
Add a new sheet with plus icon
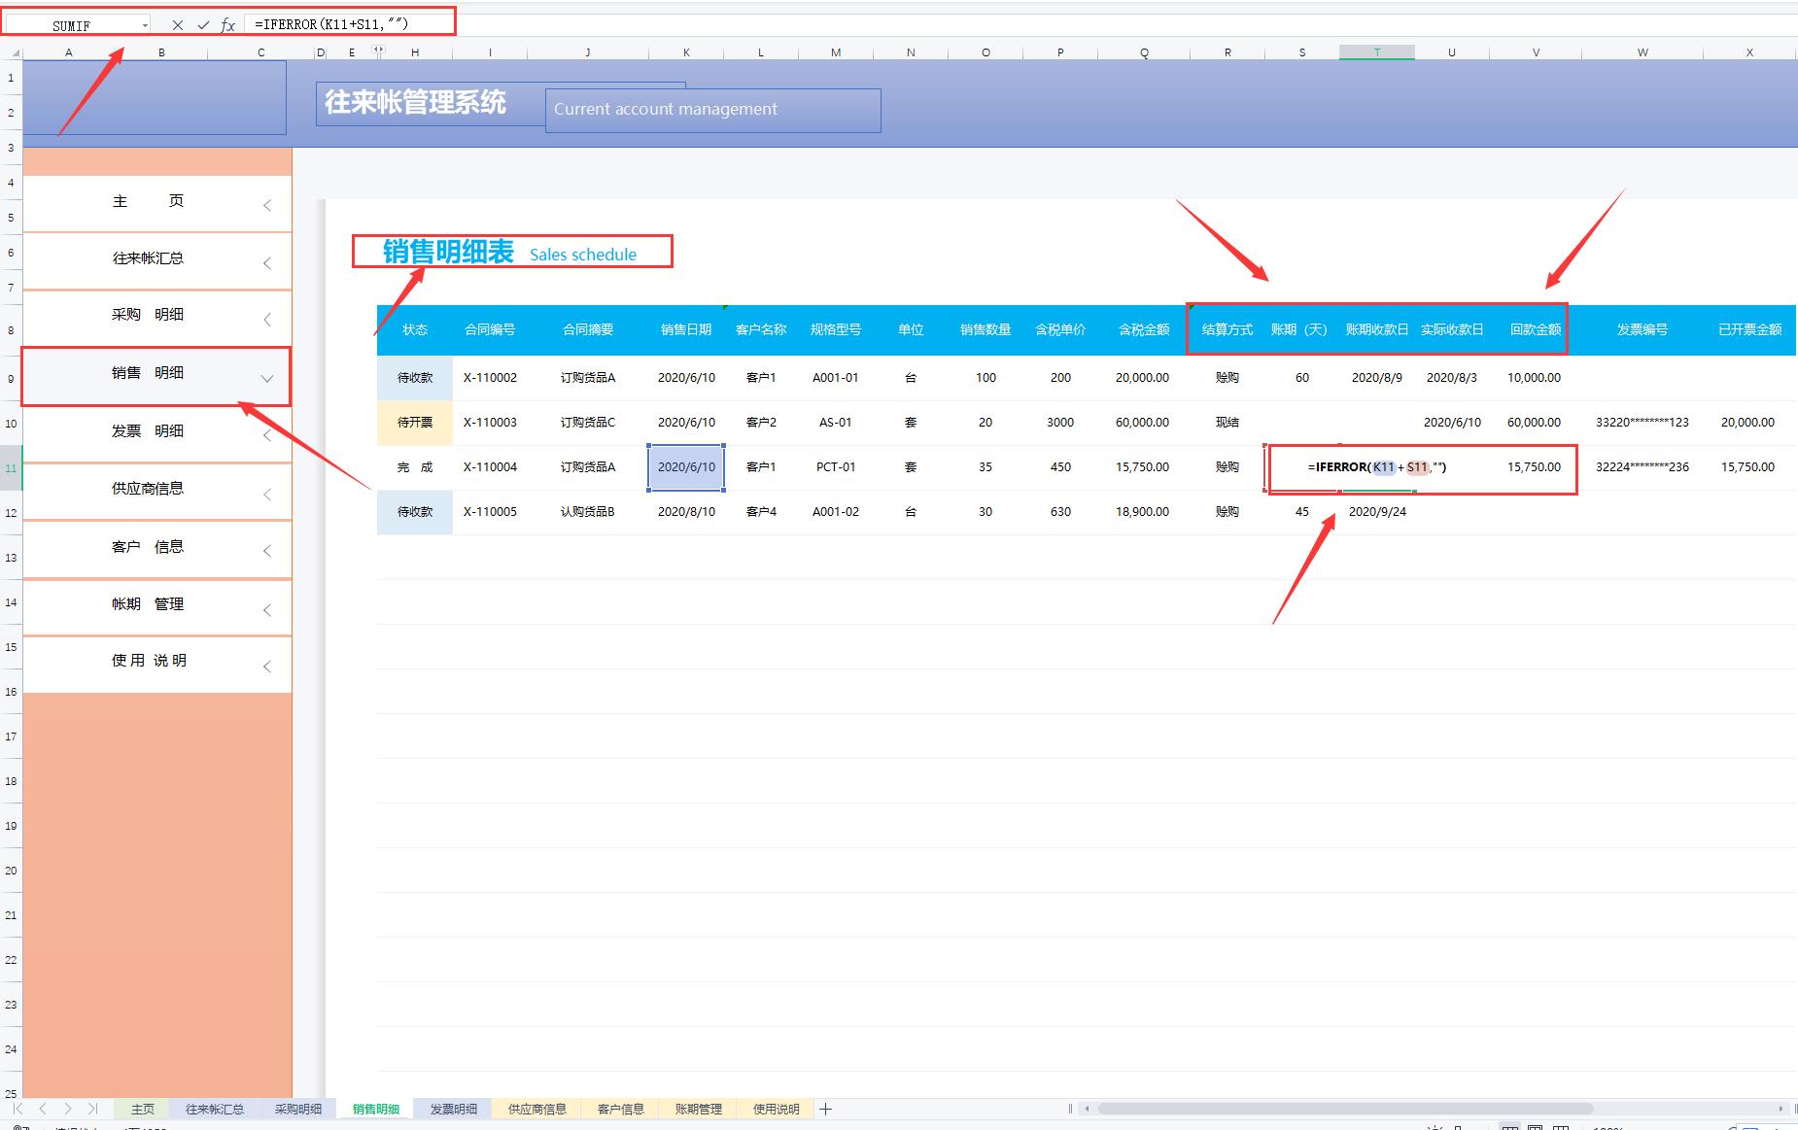pyautogui.click(x=825, y=1109)
